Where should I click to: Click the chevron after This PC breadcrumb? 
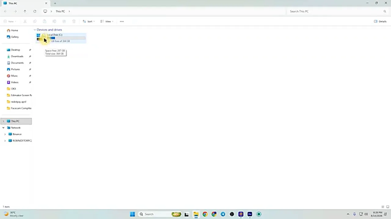(69, 11)
